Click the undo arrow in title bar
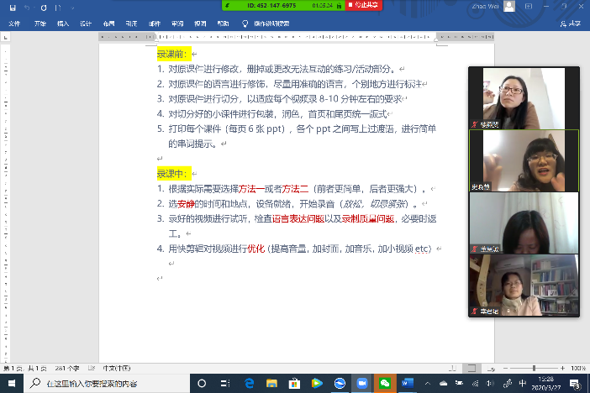The image size is (590, 393). coord(28,7)
